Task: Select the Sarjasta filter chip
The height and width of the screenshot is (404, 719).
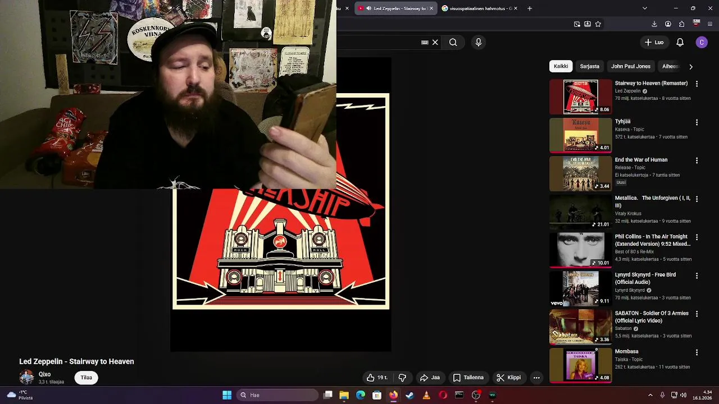Action: 589,66
